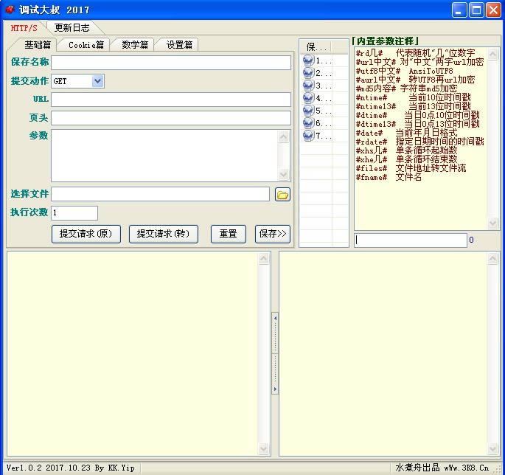Select the 基础篇 tab
This screenshot has height=475, width=505.
point(38,45)
